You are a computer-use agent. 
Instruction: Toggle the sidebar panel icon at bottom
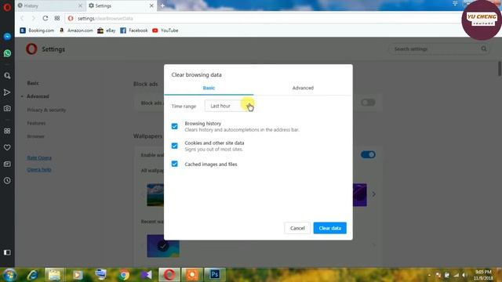pyautogui.click(x=7, y=252)
